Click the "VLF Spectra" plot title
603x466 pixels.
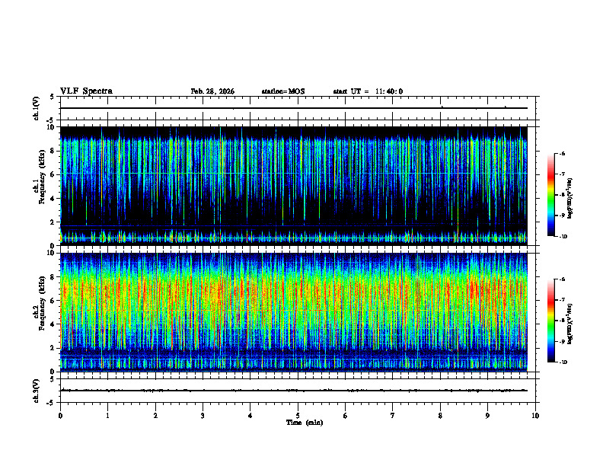(86, 91)
